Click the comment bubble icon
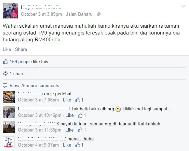The image size is (189, 151). (x=5, y=85)
